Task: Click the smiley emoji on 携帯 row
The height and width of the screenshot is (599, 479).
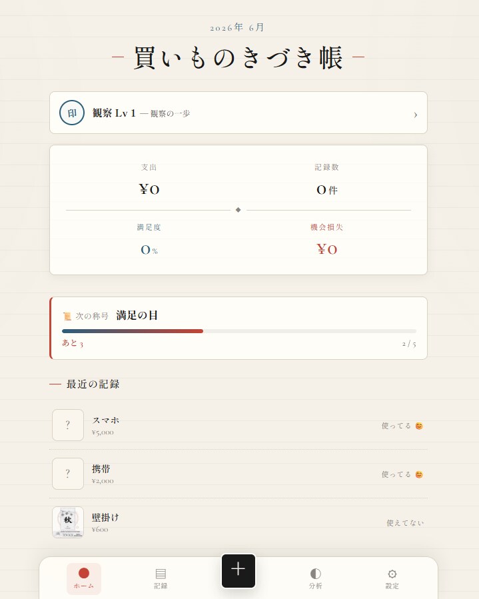Action: [x=419, y=474]
